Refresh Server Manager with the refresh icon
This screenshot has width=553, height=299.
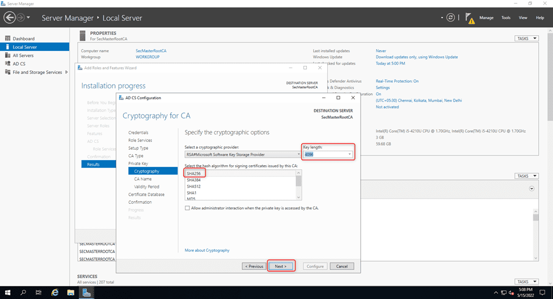(450, 17)
